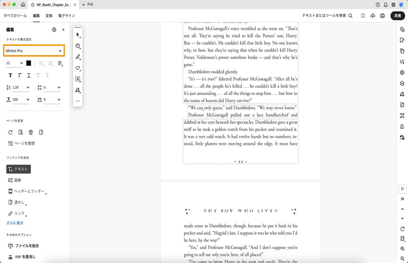Open text alignment options
408x263 pixels.
tap(60, 63)
